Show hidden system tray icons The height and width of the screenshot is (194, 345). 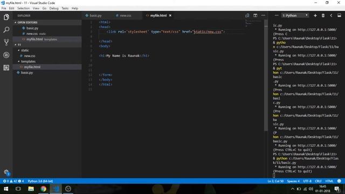click(x=292, y=189)
